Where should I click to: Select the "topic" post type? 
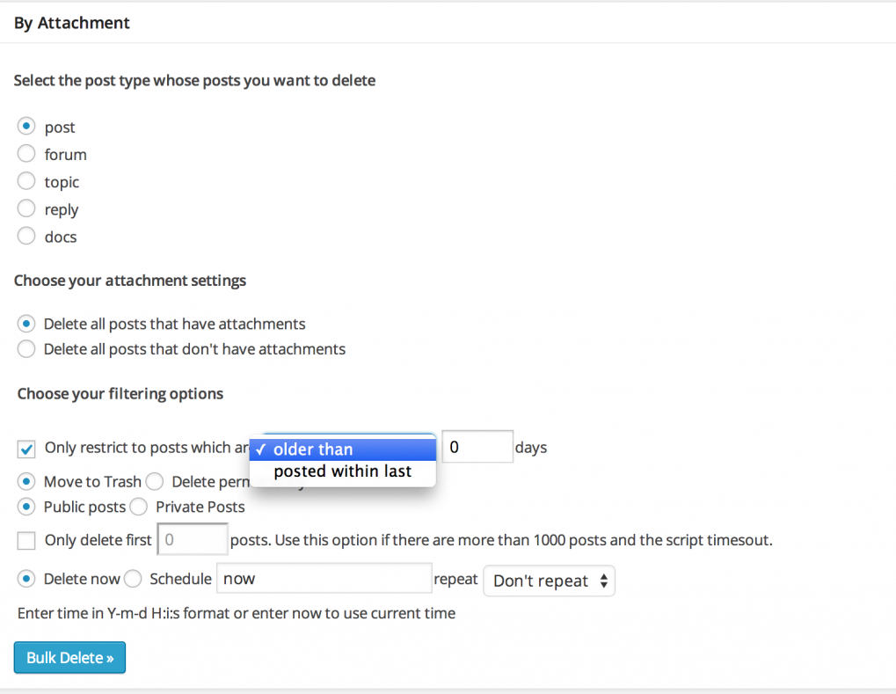(x=25, y=181)
